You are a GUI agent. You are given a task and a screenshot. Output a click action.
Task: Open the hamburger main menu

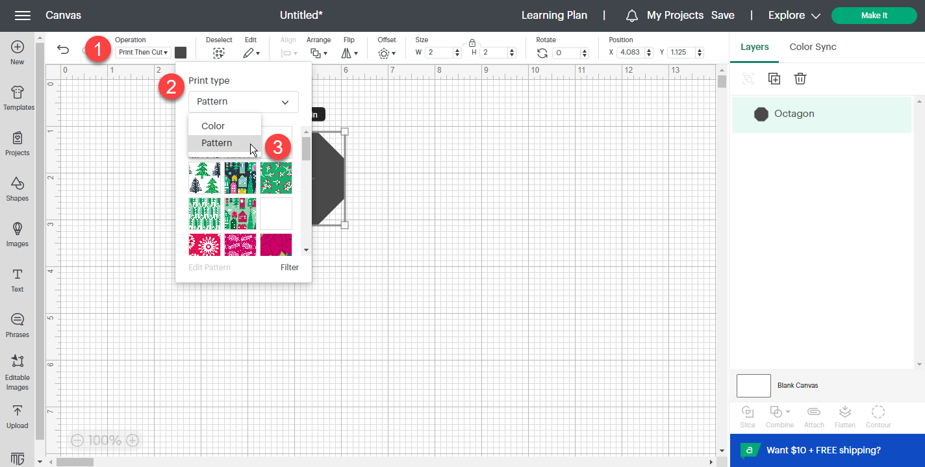tap(22, 16)
